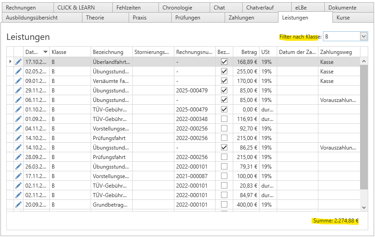The width and height of the screenshot is (375, 237).
Task: Toggle Bezahlt checkbox in the 29.11. row
Action: tap(224, 91)
